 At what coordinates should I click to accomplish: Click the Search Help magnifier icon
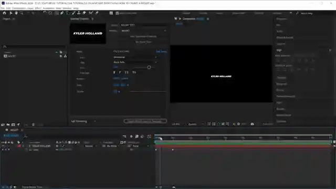coord(297,13)
